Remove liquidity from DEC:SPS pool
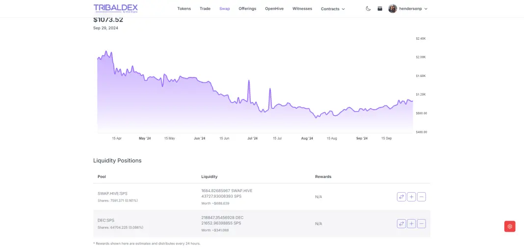524x248 pixels. pos(422,223)
